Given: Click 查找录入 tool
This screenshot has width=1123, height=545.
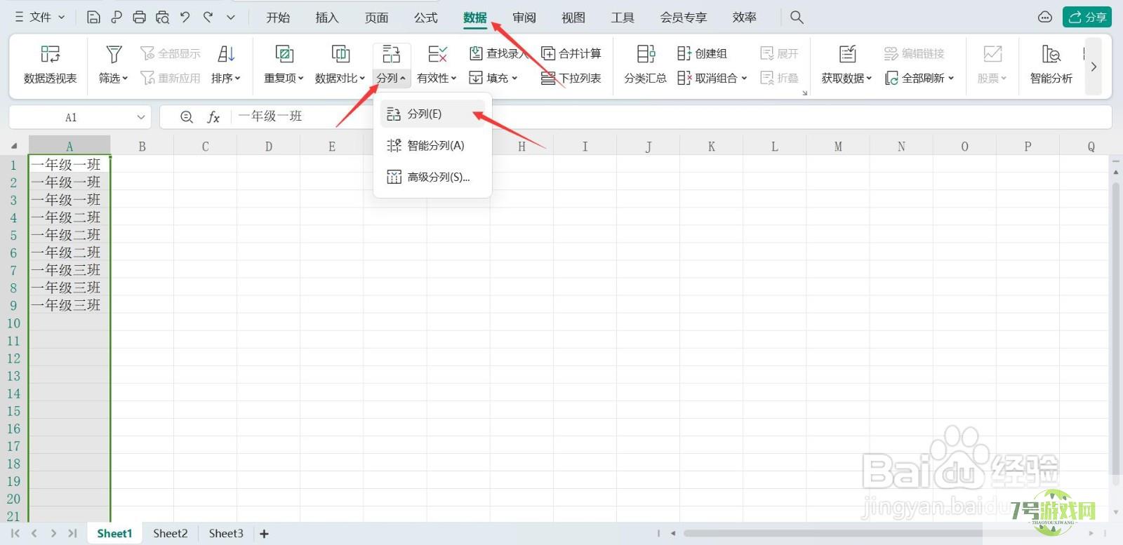Looking at the screenshot, I should [498, 53].
